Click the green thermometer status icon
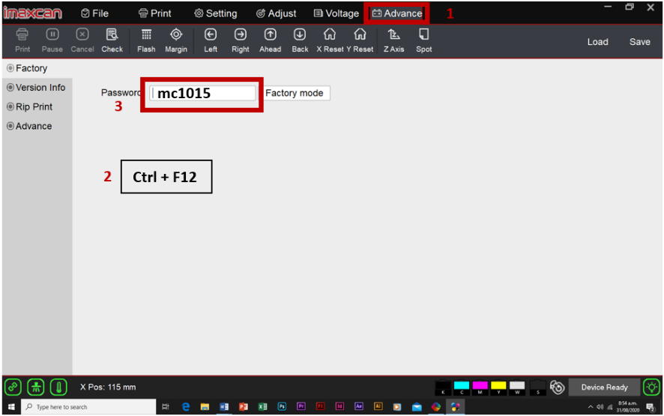664x416 pixels. tap(58, 387)
